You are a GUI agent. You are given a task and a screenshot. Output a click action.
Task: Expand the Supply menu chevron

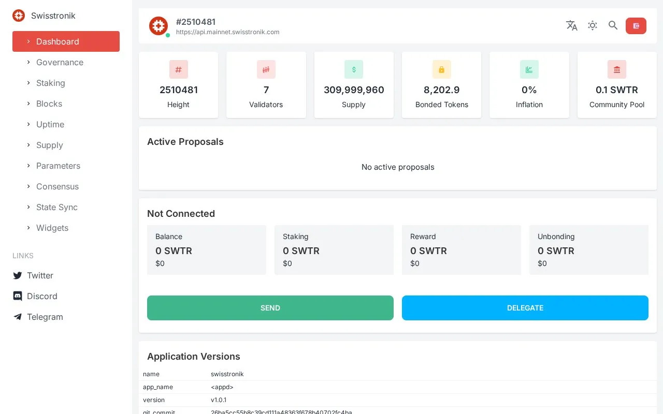click(x=28, y=145)
